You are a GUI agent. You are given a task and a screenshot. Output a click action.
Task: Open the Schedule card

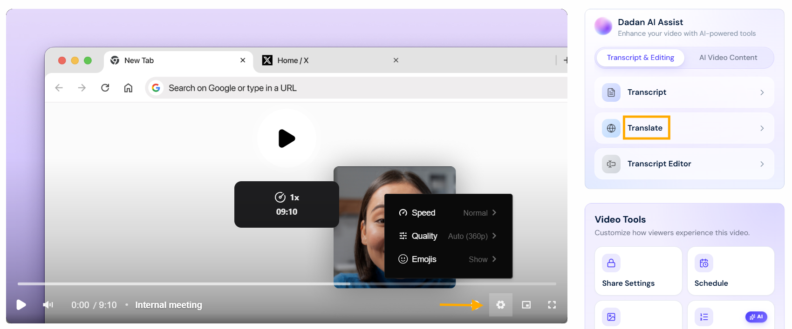point(731,271)
